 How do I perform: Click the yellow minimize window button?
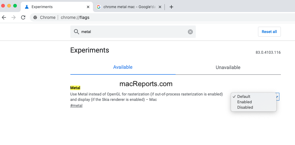pos(9,6)
